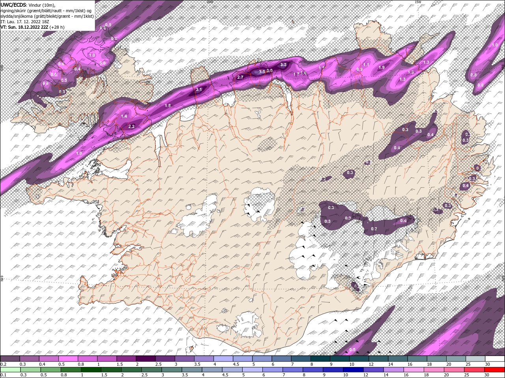Screen dimensions: 505x378
Task: Click the bright pink snow legend swatch between 0.5 and 0.8
Action: pos(68,359)
